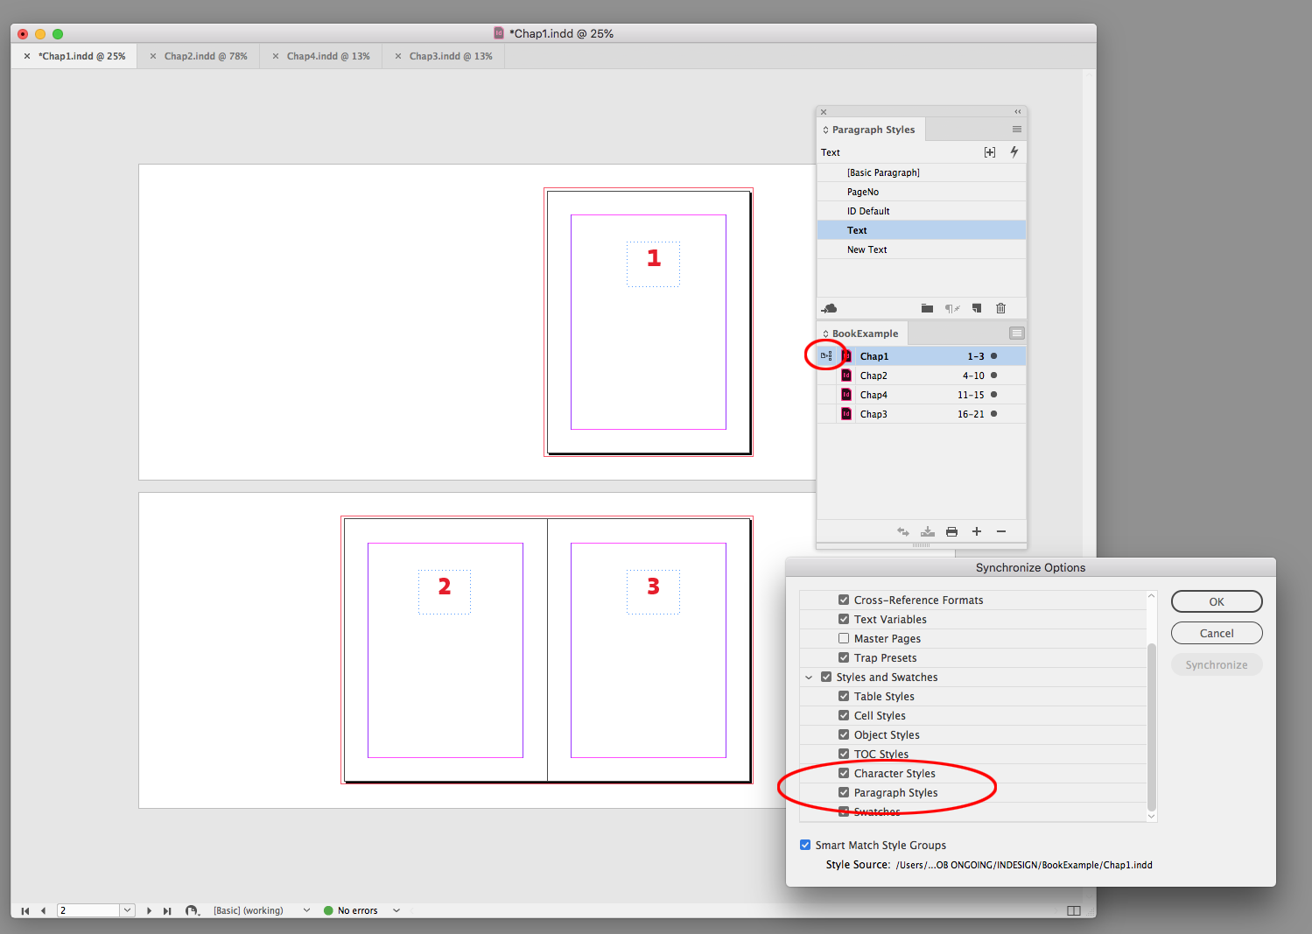Switch to the Chap2.indd document tab
The height and width of the screenshot is (934, 1312).
coord(206,56)
